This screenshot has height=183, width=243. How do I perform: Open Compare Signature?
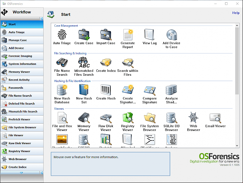click(150, 94)
